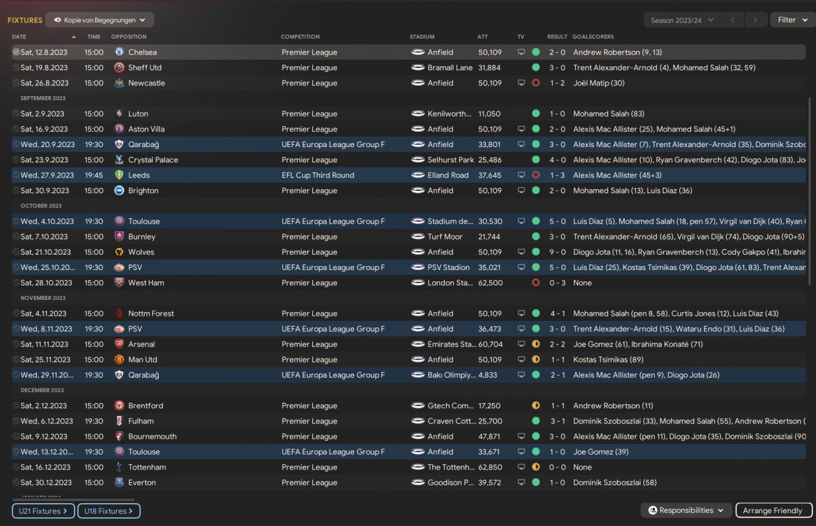The image size is (816, 526).
Task: Click the Nottm Forest club badge
Action: pyautogui.click(x=119, y=313)
